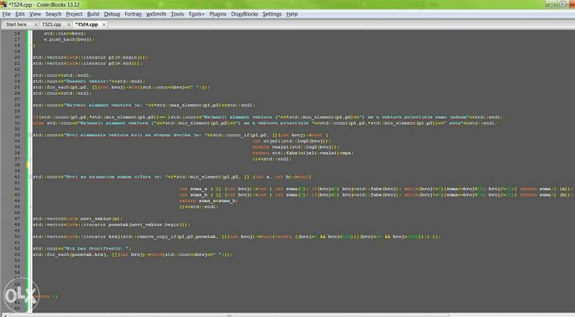The width and height of the screenshot is (575, 317).
Task: Click the 'int suma_b' lambda line
Action: tap(376, 195)
